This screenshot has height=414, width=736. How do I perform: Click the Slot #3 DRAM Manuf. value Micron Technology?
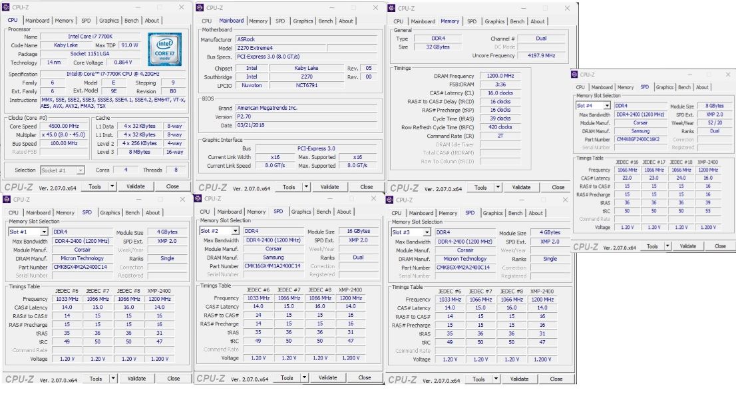tap(465, 259)
